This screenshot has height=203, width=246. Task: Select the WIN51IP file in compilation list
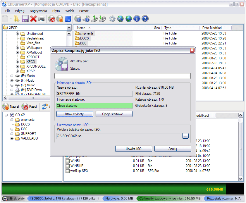pyautogui.click(x=77, y=166)
